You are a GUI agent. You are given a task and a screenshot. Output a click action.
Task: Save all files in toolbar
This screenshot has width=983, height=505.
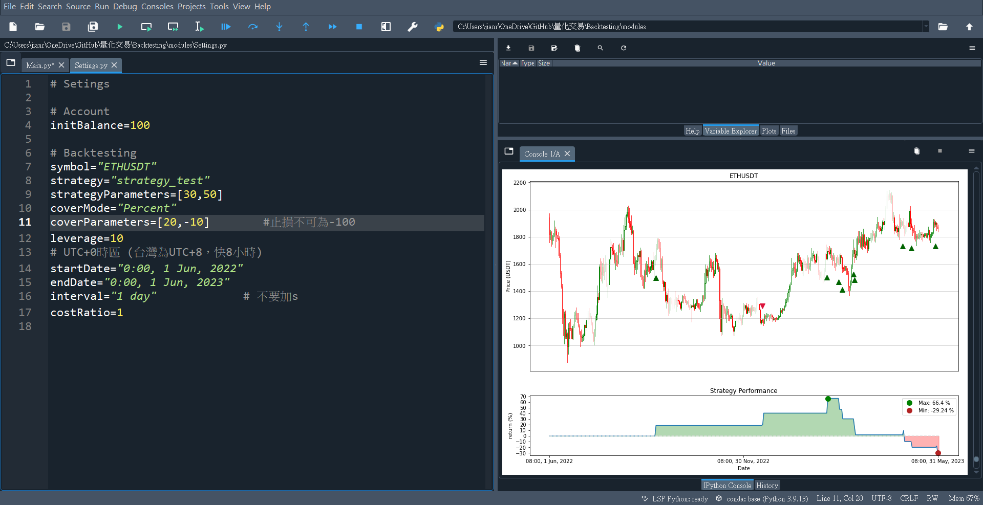pyautogui.click(x=93, y=27)
